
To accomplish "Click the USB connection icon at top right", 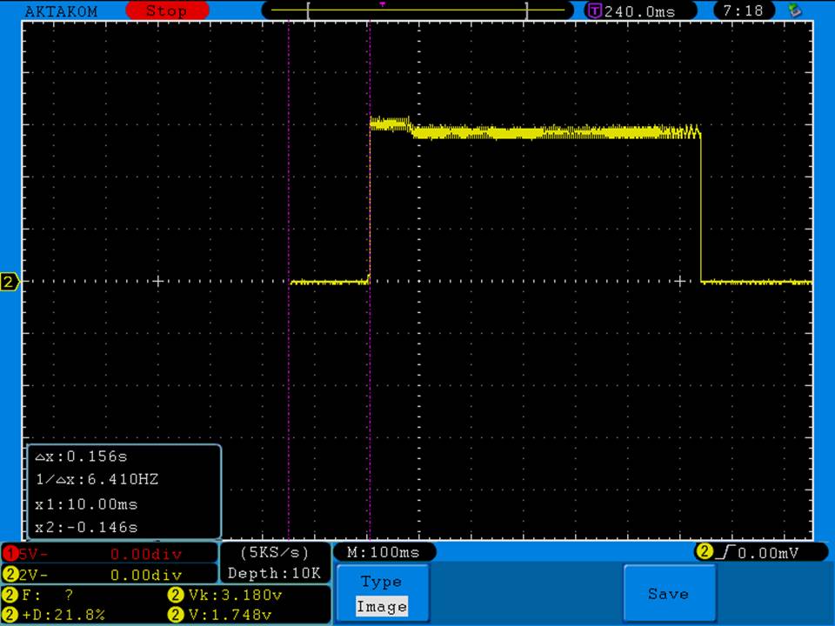I will (x=794, y=10).
